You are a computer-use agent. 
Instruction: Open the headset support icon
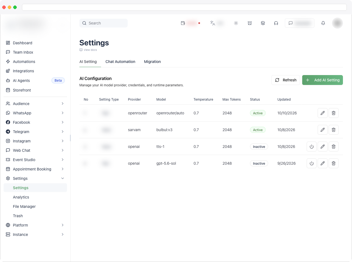tap(276, 23)
